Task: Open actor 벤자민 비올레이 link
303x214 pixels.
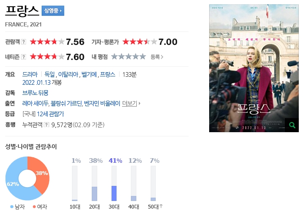Action: pos(102,104)
